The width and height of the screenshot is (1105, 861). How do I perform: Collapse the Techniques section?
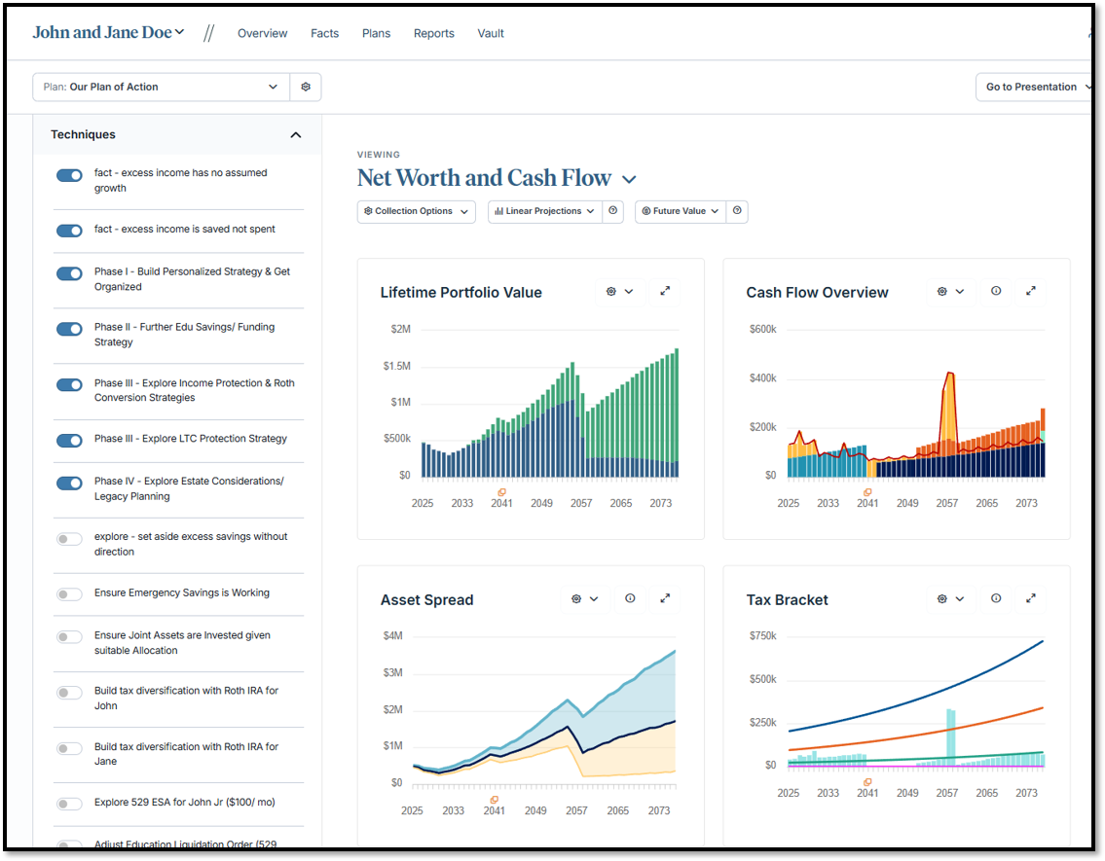pos(296,135)
